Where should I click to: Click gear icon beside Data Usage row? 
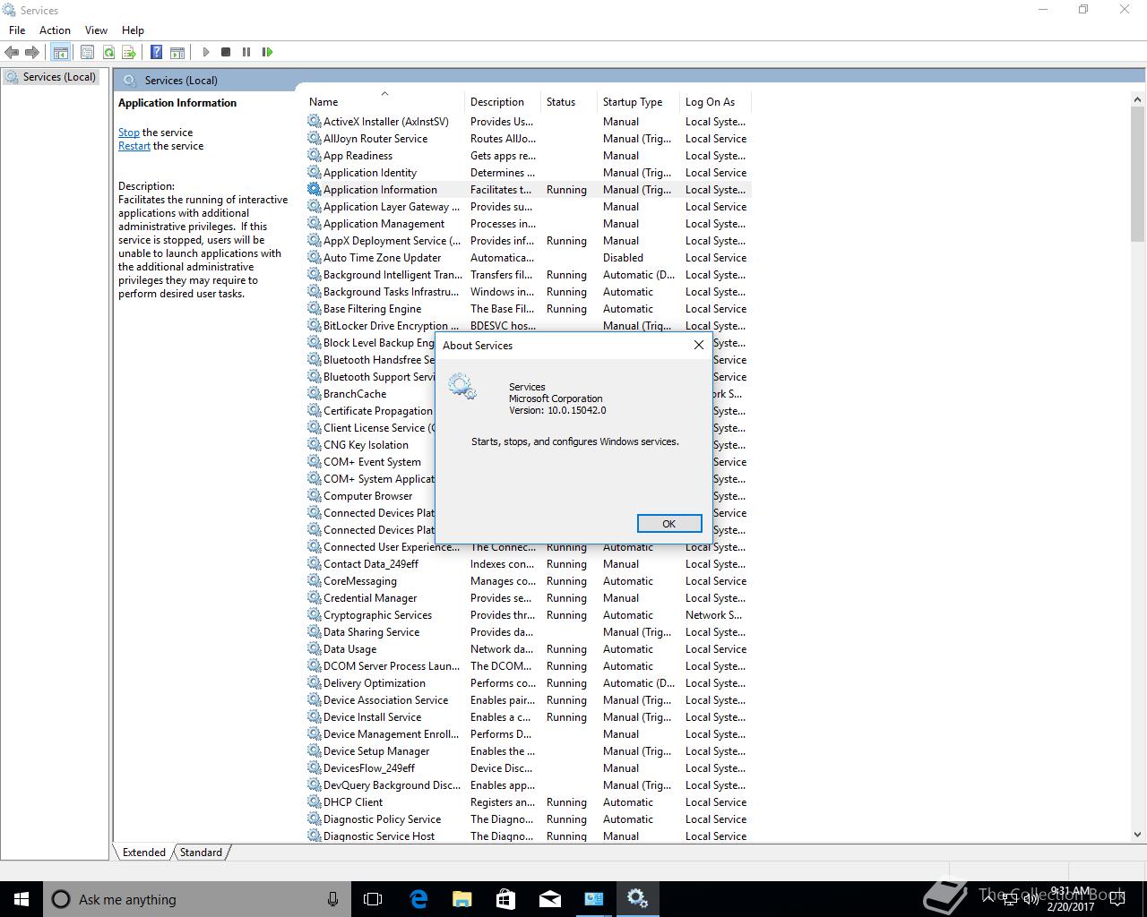point(314,648)
